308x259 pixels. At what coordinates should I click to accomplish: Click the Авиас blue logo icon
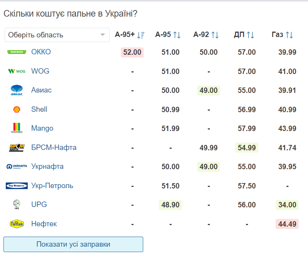click(17, 90)
